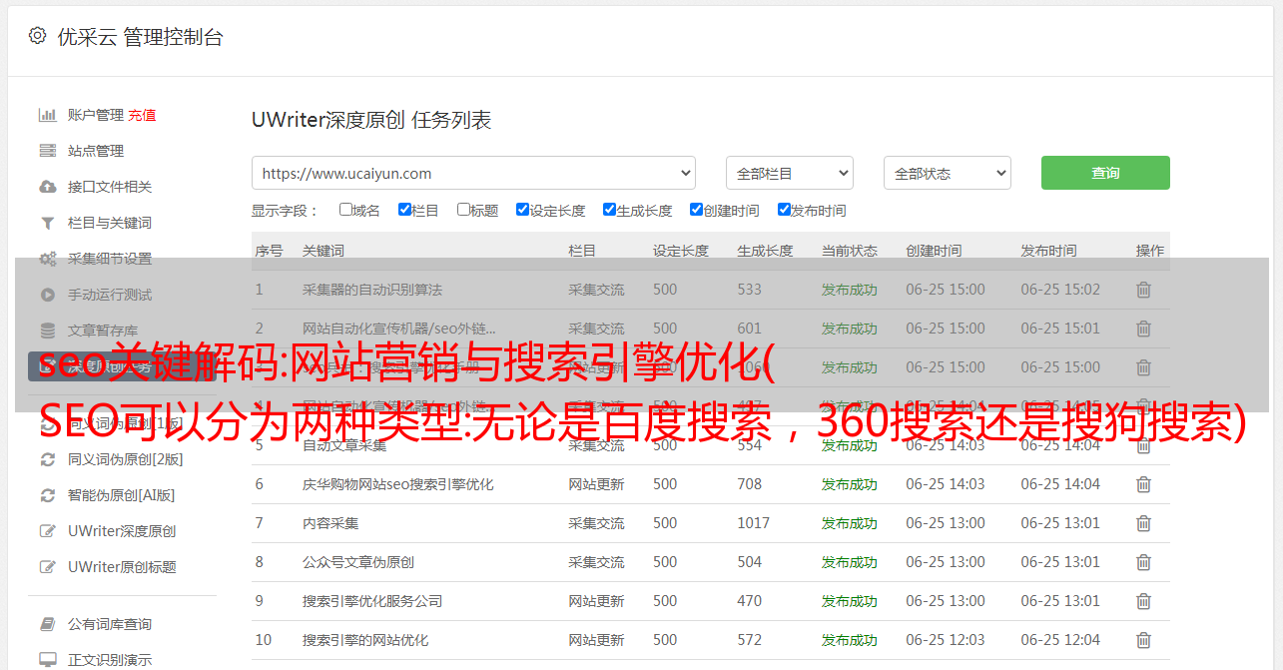Click the 关键词 column header
The height and width of the screenshot is (670, 1283).
tap(323, 251)
